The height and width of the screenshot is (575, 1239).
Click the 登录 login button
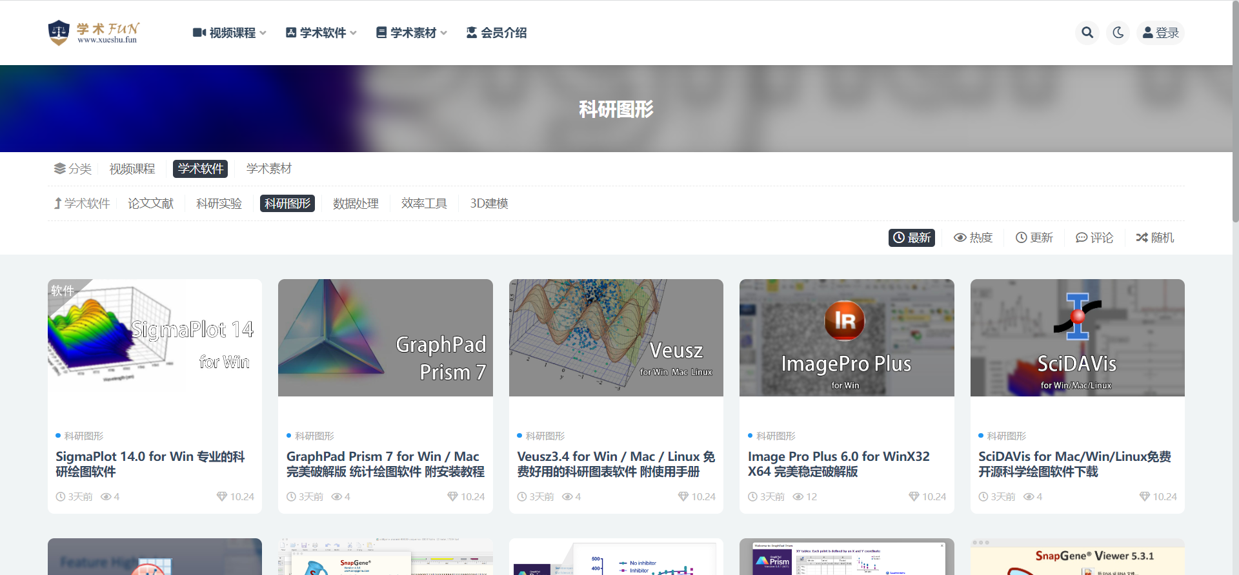(x=1160, y=33)
